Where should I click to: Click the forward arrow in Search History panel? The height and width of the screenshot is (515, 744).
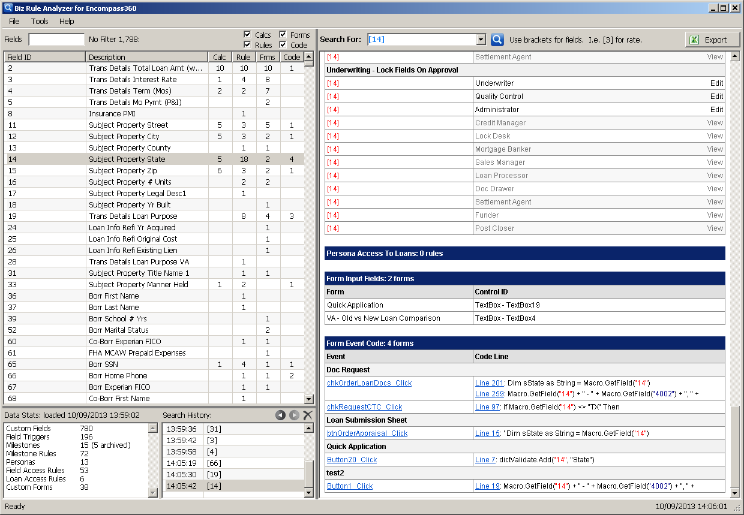(x=293, y=414)
